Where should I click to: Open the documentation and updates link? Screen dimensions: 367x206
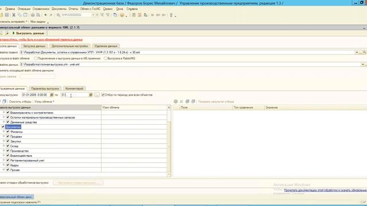click(325, 190)
